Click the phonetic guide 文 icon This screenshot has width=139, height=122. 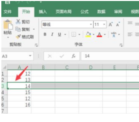pyautogui.click(x=114, y=34)
